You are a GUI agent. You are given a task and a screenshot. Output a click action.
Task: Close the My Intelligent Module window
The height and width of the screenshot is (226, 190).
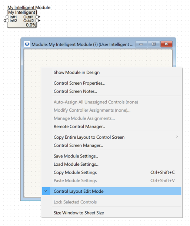166,44
